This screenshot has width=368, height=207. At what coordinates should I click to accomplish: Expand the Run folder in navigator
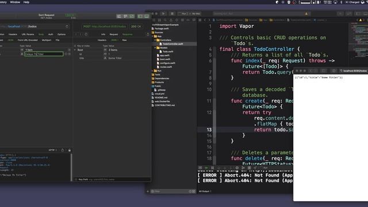(152, 71)
